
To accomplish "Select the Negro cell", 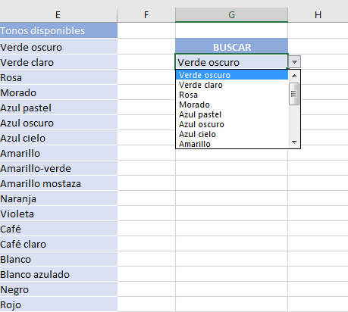I will 58,289.
